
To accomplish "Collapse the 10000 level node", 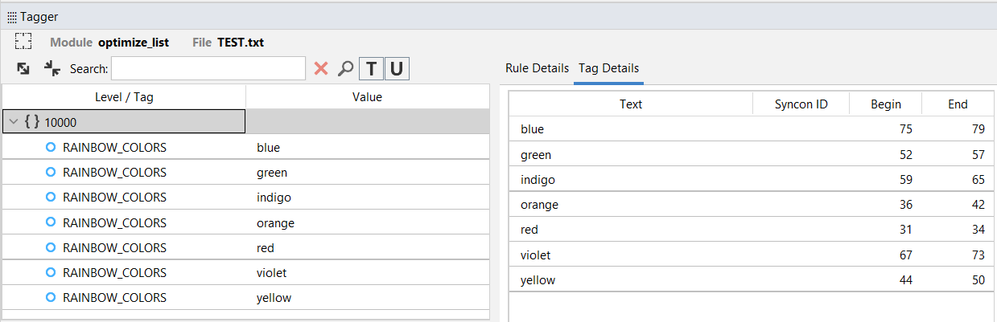I will [13, 122].
